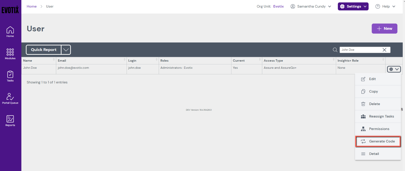This screenshot has width=405, height=171.
Task: Sort by the Email column
Action: pos(91,61)
